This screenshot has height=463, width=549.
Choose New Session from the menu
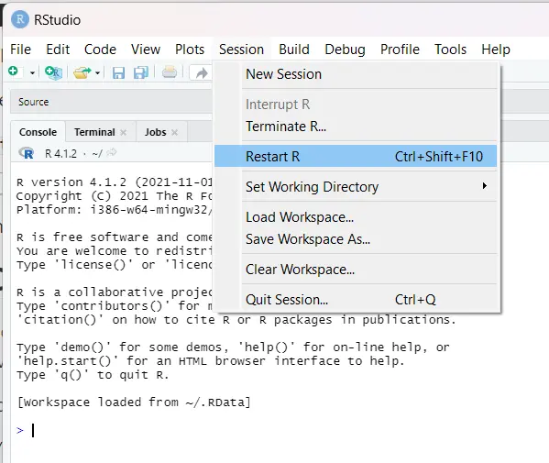point(356,74)
